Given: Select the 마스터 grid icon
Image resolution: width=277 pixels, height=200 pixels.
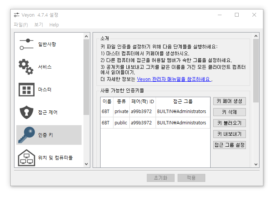Looking at the screenshot, I should tap(27, 90).
